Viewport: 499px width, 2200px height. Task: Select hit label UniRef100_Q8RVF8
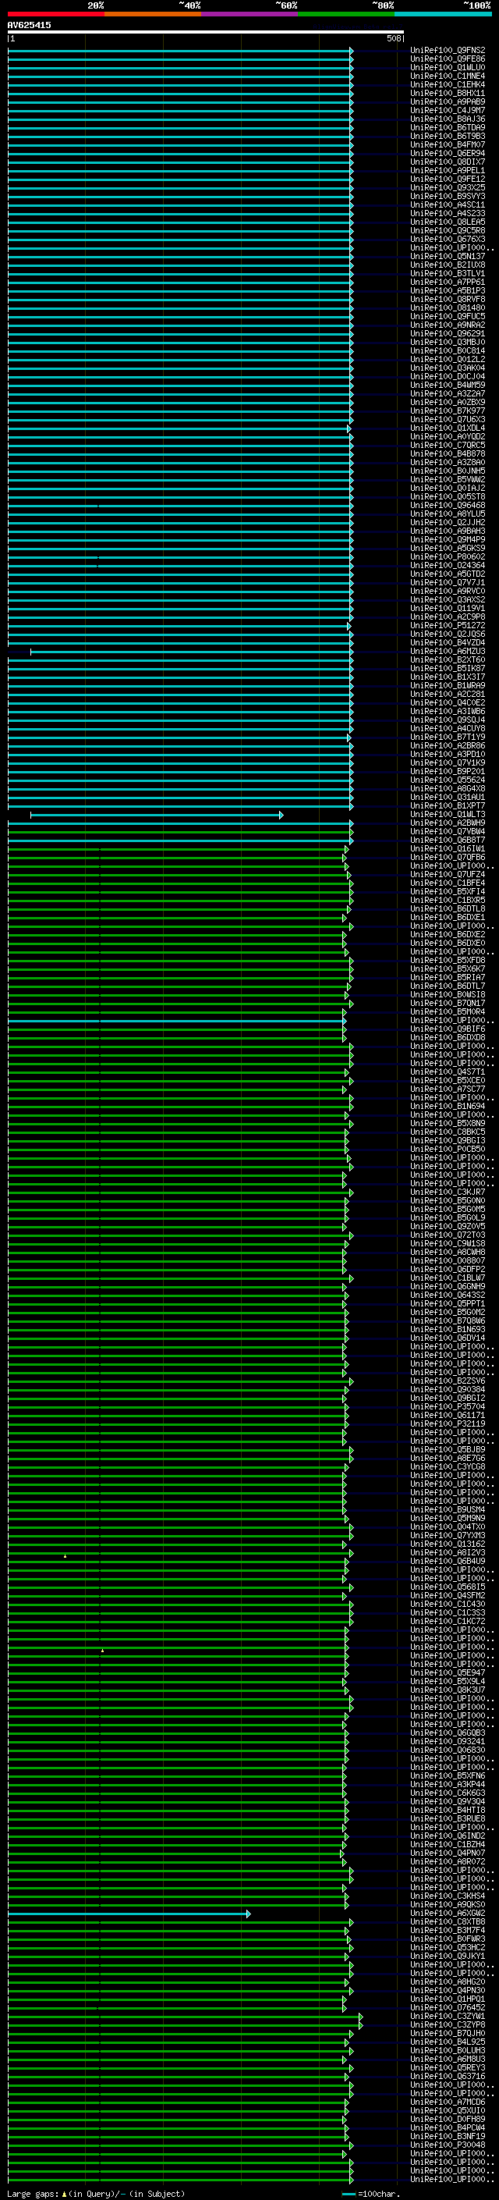448,299
